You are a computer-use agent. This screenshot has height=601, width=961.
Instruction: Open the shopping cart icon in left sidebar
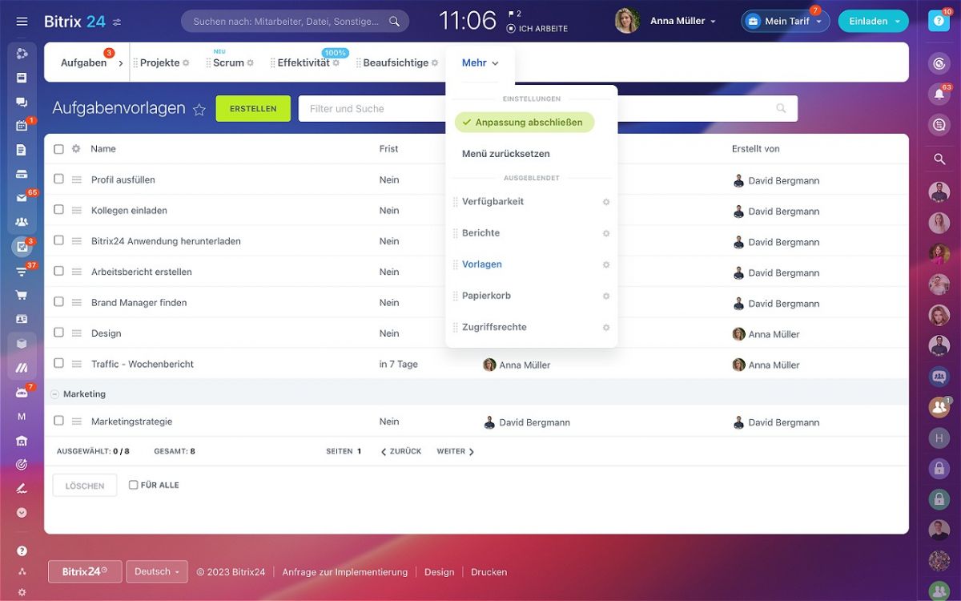coord(22,295)
